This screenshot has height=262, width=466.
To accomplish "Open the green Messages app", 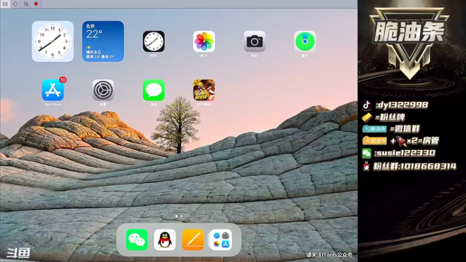I will [x=154, y=90].
